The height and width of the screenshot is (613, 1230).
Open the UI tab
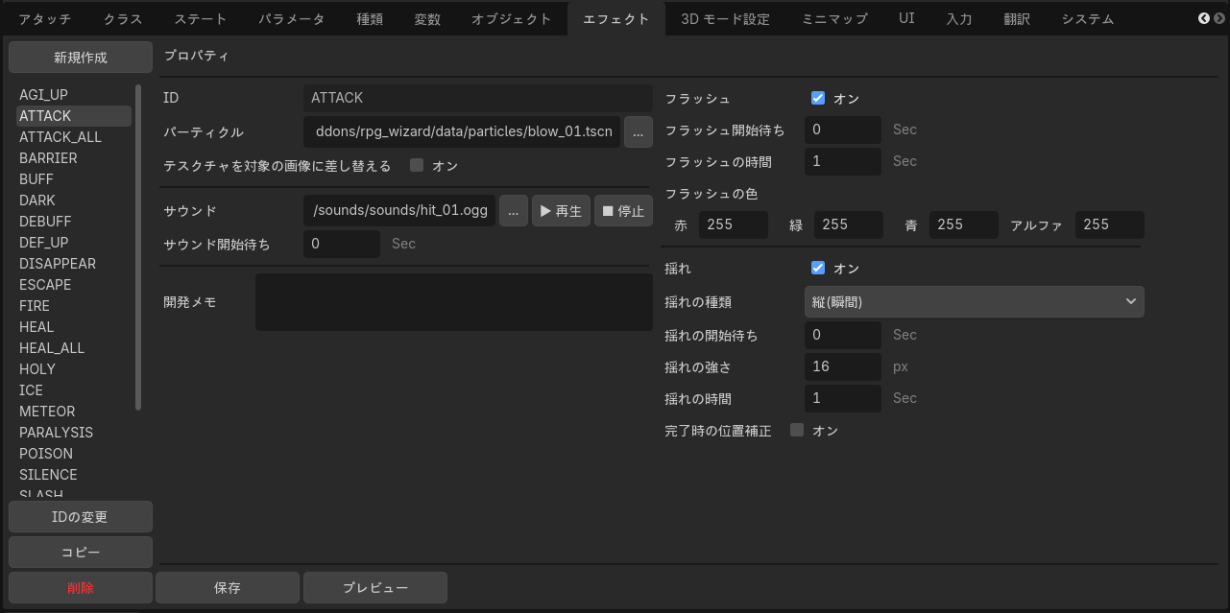[906, 19]
